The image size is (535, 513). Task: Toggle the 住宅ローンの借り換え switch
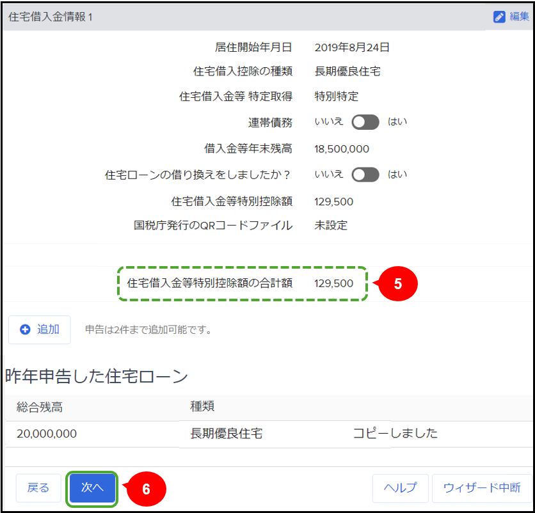coord(365,175)
